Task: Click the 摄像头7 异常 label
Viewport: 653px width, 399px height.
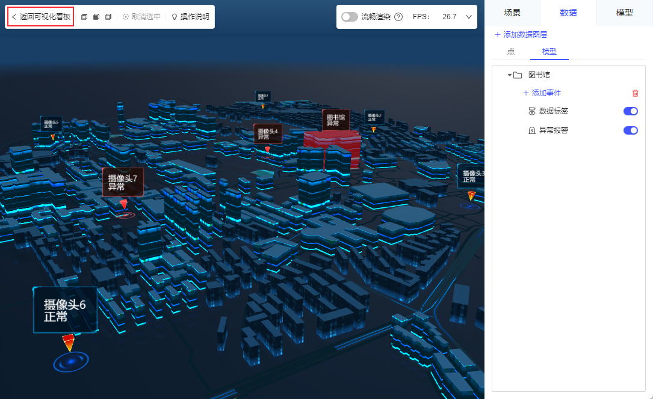Action: [123, 183]
